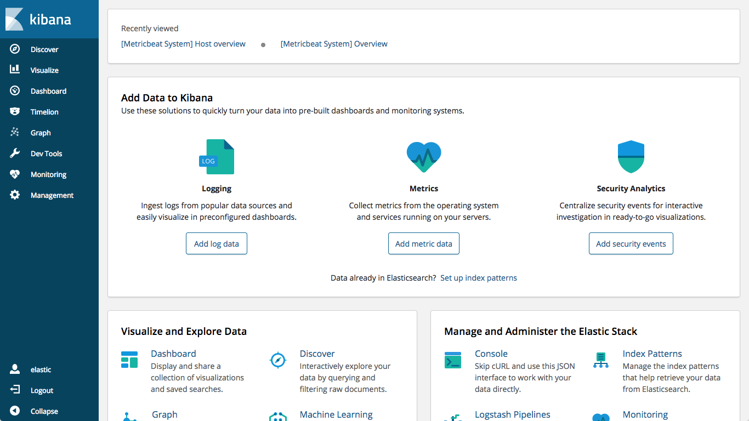This screenshot has height=421, width=749.
Task: Open the elastic user account label in sidebar
Action: [41, 369]
